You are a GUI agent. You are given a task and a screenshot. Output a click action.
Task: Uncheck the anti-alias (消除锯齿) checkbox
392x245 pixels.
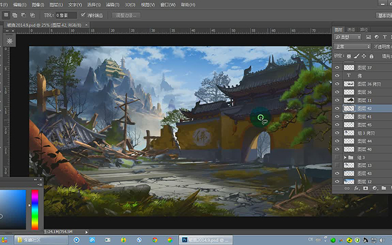(83, 15)
